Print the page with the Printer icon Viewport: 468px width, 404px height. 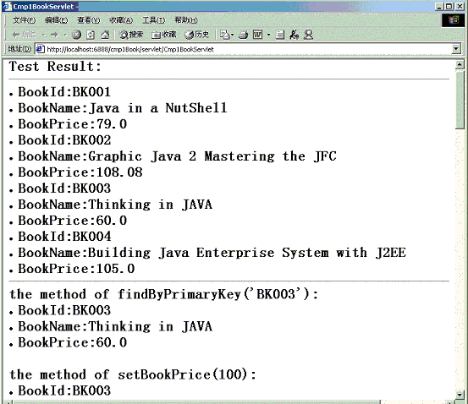(243, 35)
